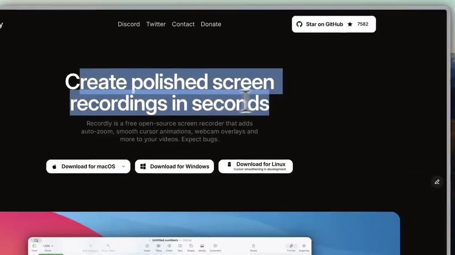Click the 7582 star count
The image size is (455, 255).
click(x=363, y=24)
